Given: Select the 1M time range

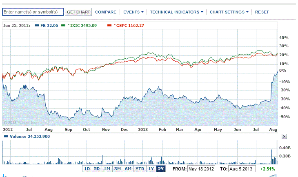Looking at the screenshot, I should [107, 169].
